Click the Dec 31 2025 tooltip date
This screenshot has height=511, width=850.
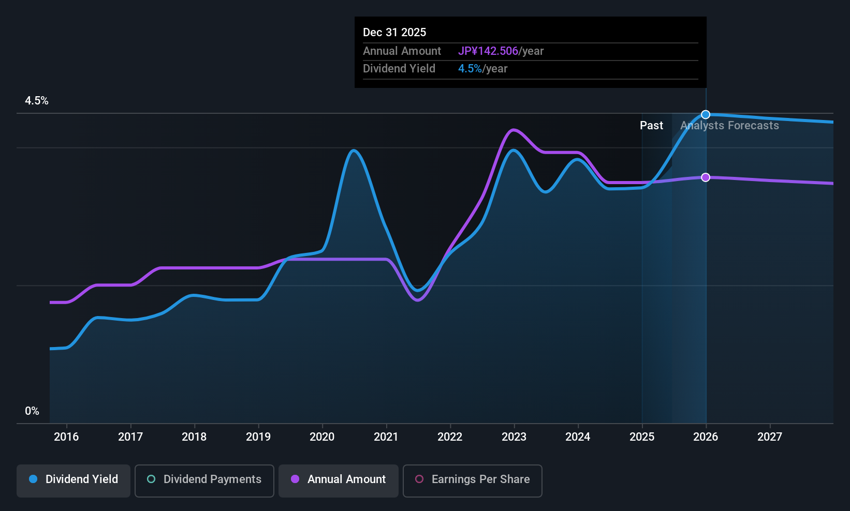[394, 32]
